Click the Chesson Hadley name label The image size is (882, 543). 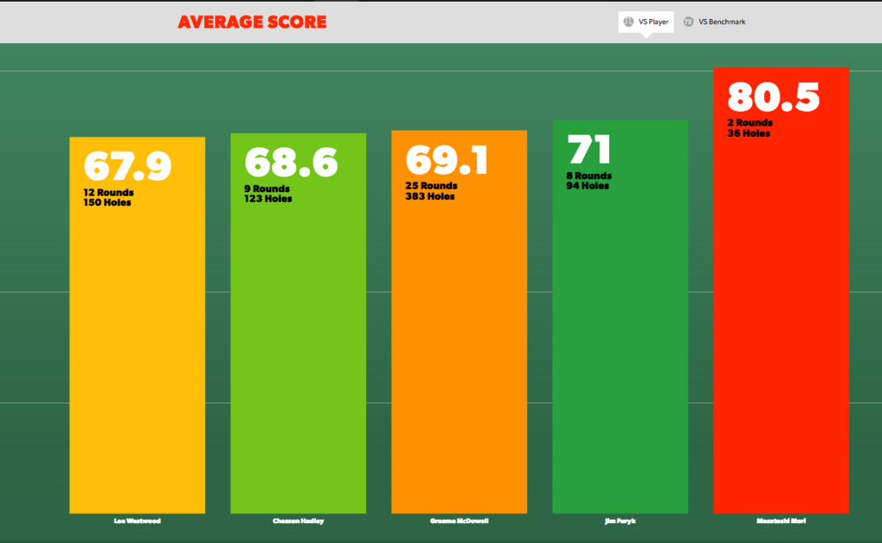click(x=298, y=521)
